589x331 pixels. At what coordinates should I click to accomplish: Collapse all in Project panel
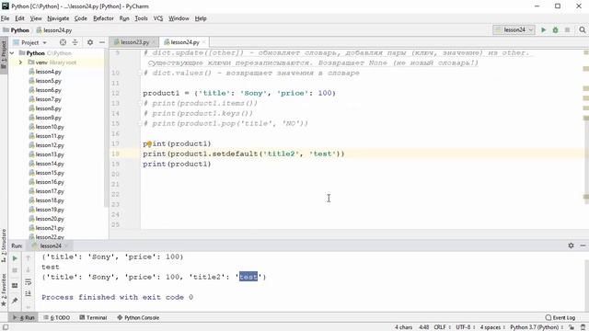[x=75, y=42]
